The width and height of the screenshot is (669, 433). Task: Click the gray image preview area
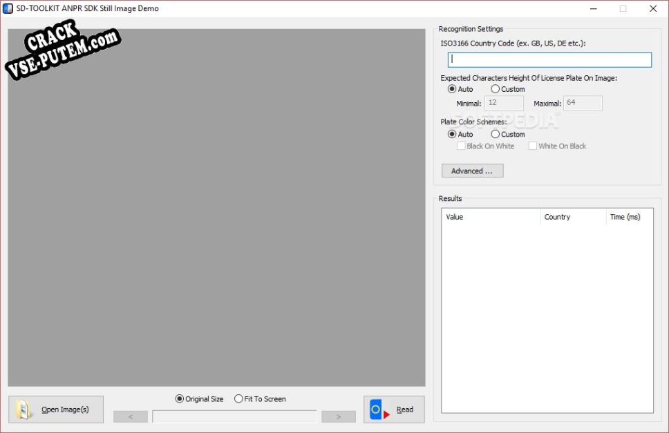[x=217, y=208]
